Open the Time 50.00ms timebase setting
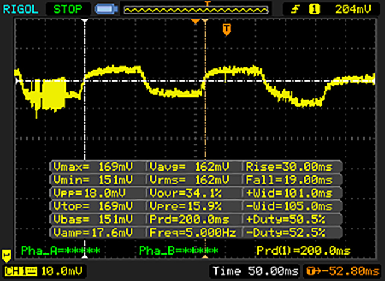Viewport: 385px width, 281px height. pos(253,271)
